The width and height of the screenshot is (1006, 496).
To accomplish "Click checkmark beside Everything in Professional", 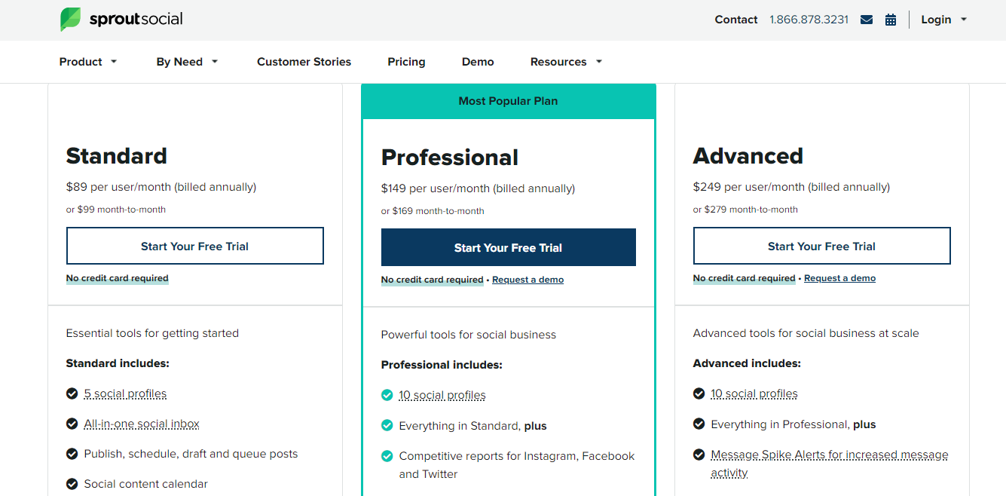I will pyautogui.click(x=699, y=424).
